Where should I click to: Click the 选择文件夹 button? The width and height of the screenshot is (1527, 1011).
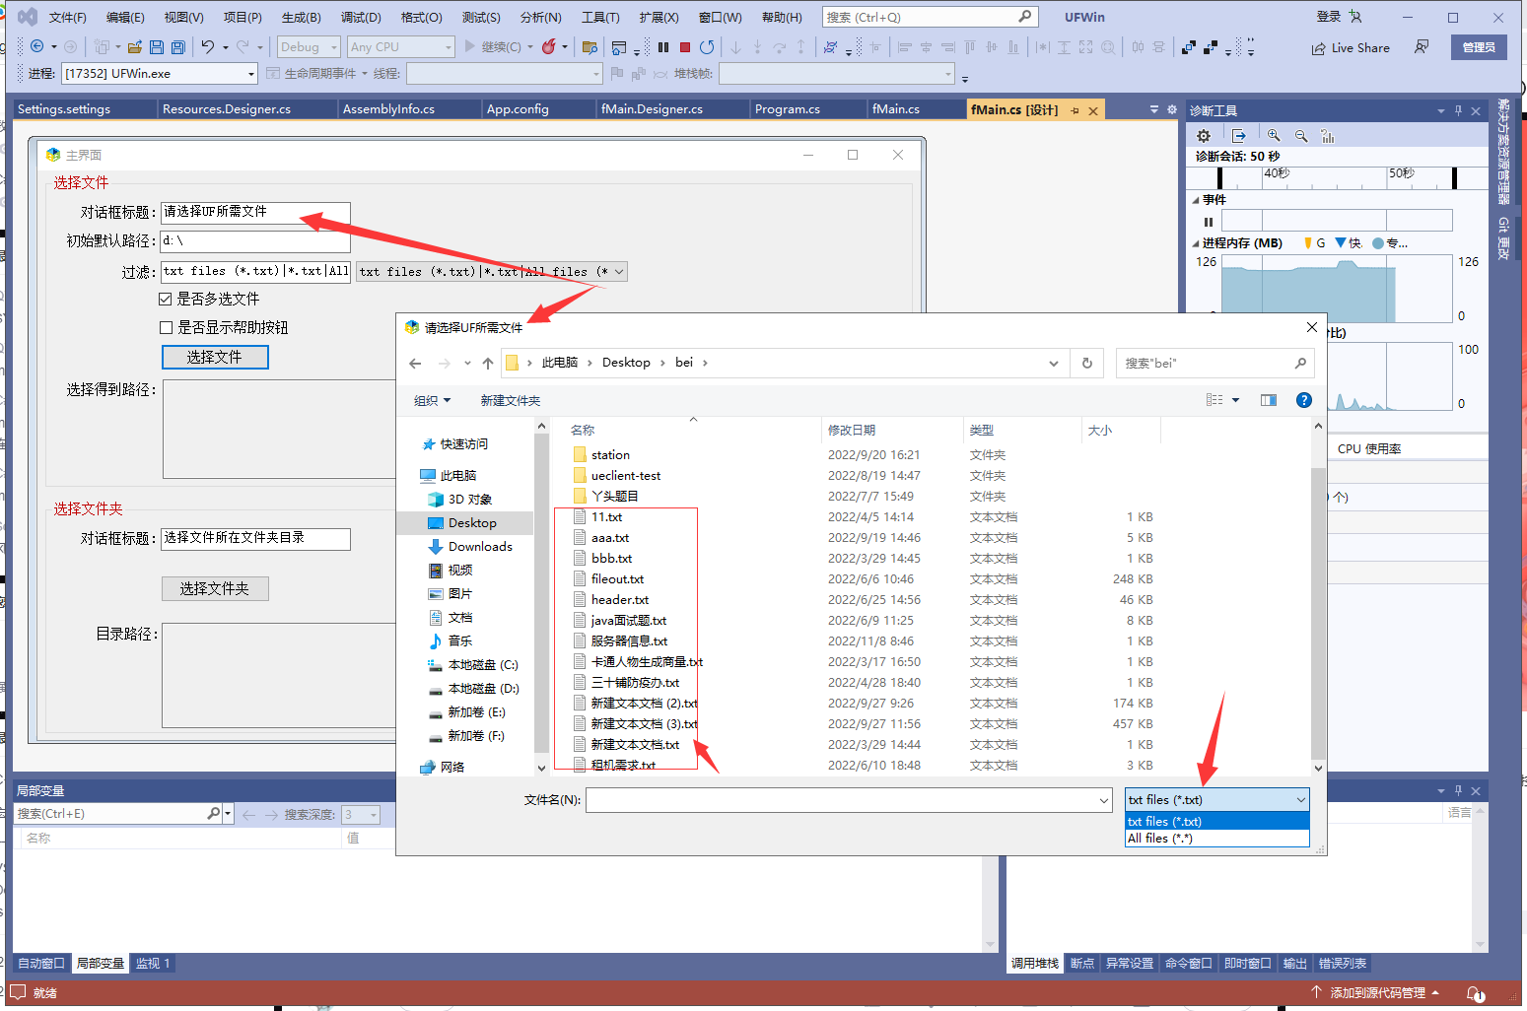pos(215,588)
